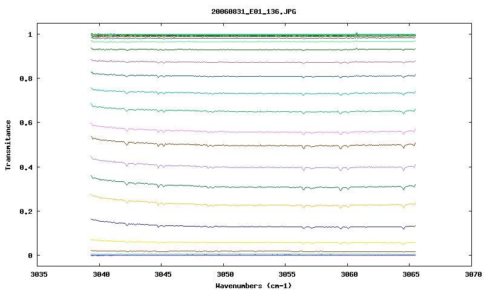Screen dimensions: 484x290
Task: Click the x-axis tick label 3050
Action: 225,274
